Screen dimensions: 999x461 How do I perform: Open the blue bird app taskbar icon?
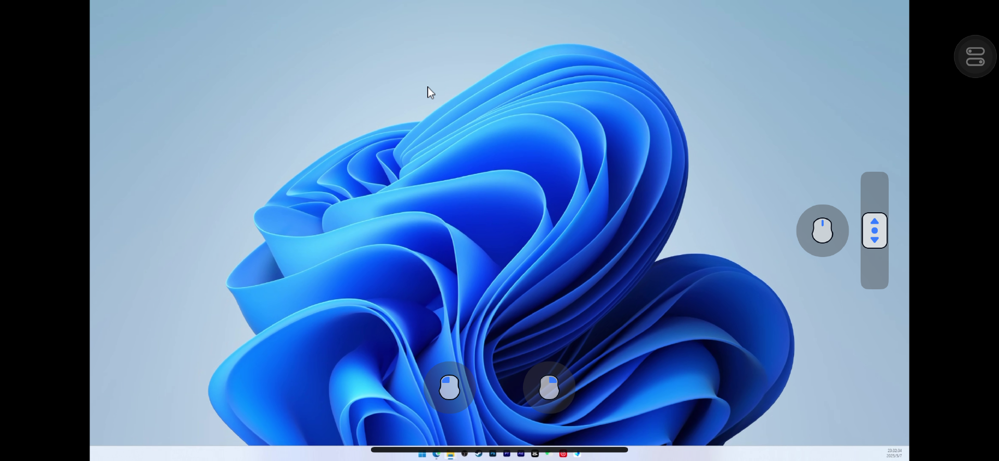coord(577,454)
